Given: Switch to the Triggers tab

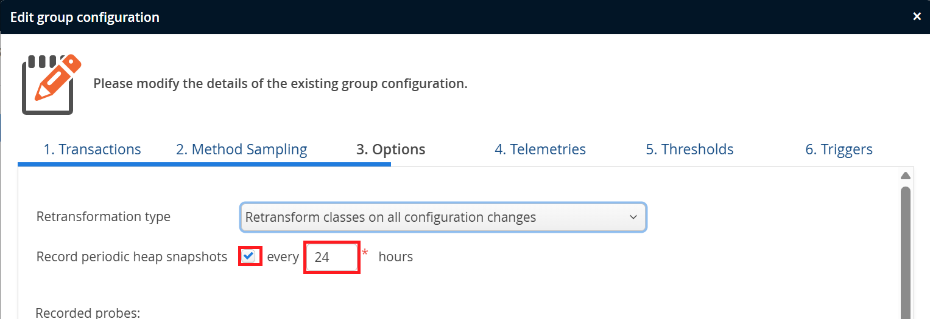Looking at the screenshot, I should click(x=839, y=149).
